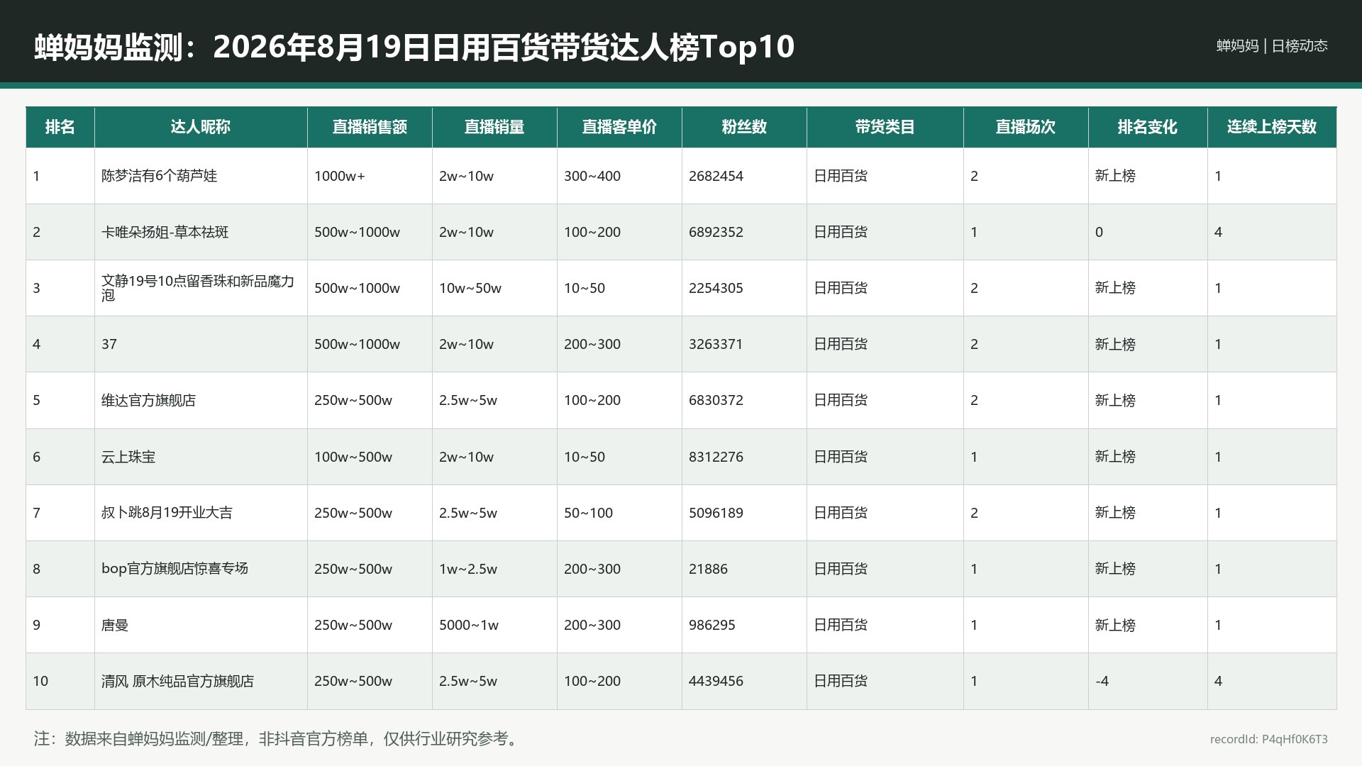
Task: Click the follower count 986295
Action: 712,625
